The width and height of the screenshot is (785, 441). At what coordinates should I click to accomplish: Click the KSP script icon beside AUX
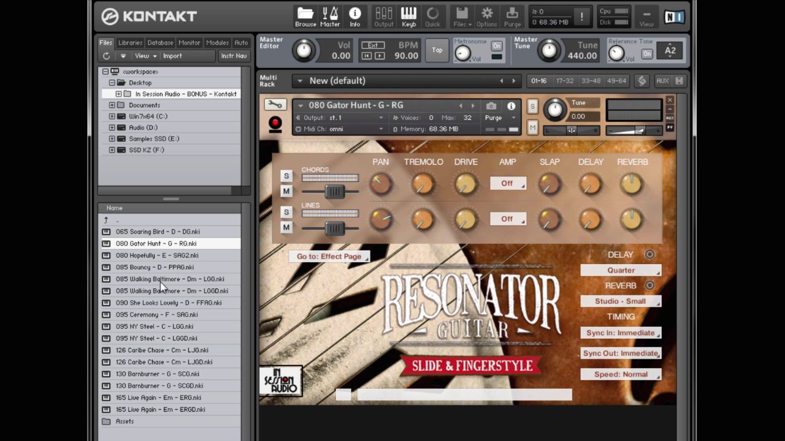click(x=641, y=81)
